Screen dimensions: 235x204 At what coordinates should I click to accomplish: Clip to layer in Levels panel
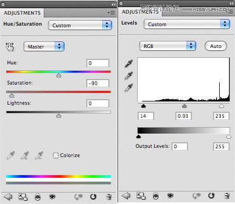click(156, 196)
